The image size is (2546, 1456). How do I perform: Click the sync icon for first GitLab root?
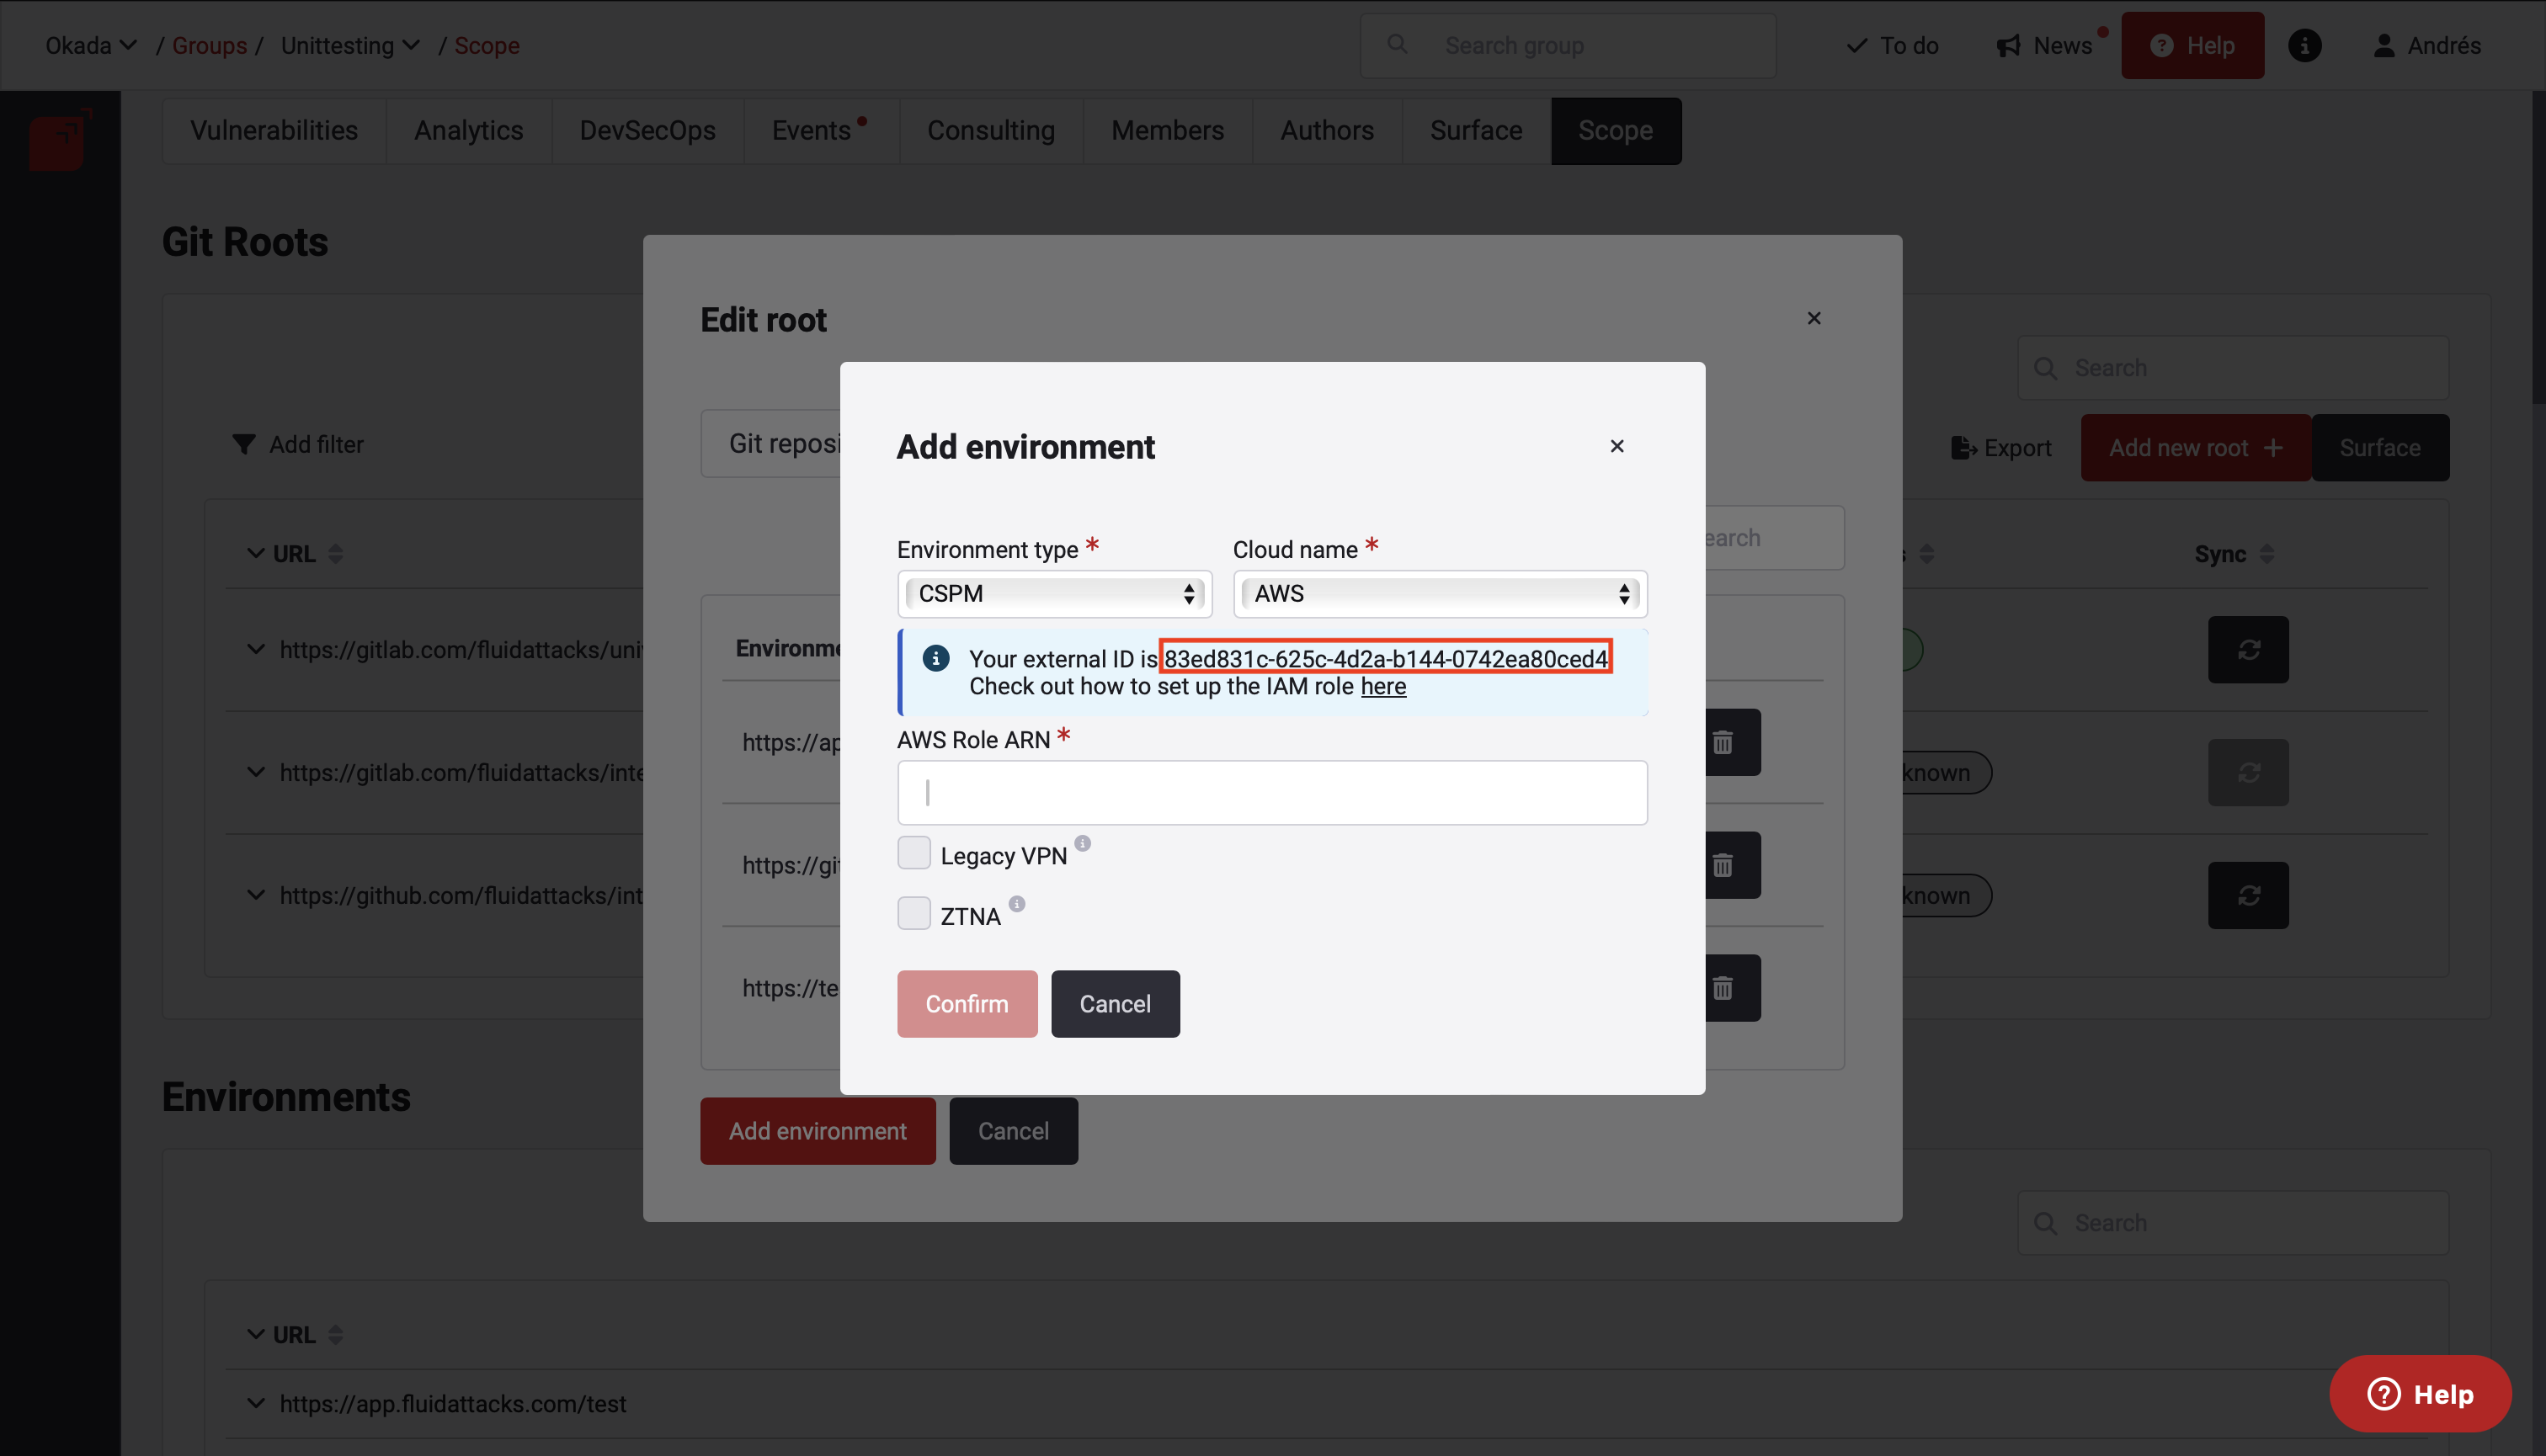pos(2247,649)
